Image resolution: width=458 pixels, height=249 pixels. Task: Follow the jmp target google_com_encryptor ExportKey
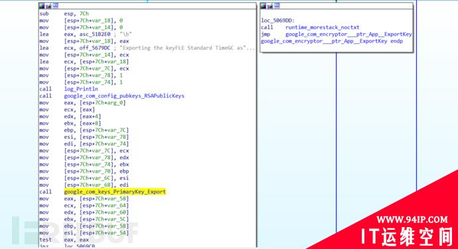click(x=348, y=34)
